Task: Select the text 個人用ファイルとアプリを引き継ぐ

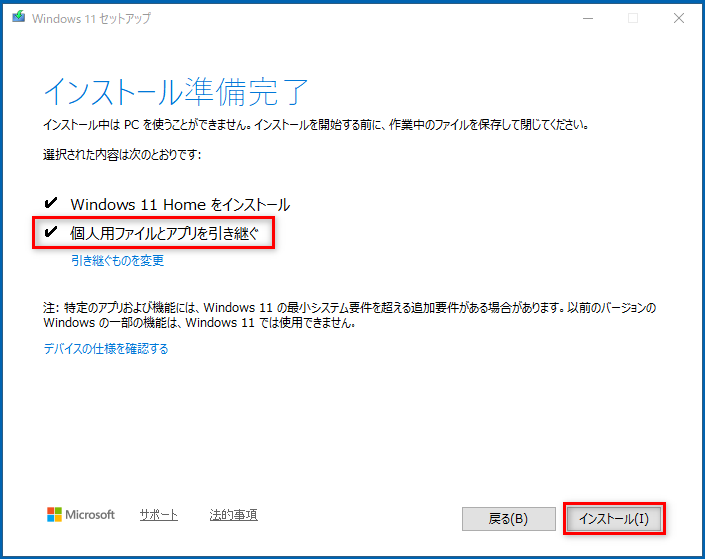Action: 165,233
